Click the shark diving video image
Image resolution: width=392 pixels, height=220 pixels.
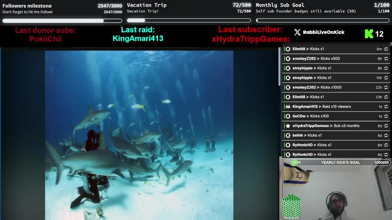139,135
